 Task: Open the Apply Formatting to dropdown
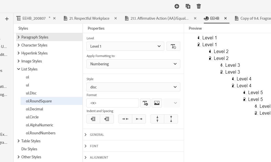[133, 64]
